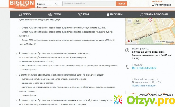This screenshot has width=175, height=107.
Task: Click the shopping bag icon
Action: pos(108,14)
